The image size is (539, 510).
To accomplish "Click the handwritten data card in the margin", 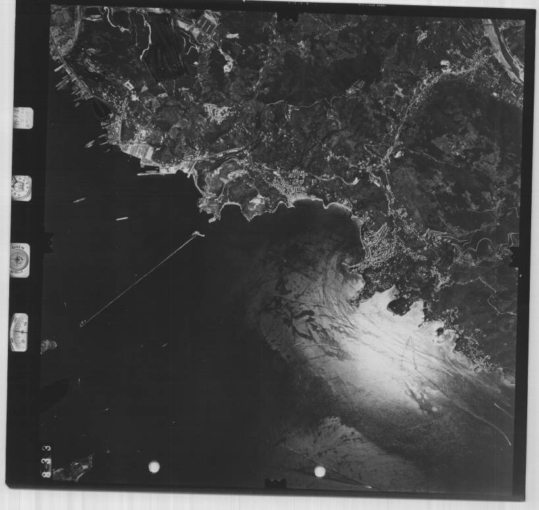I will pyautogui.click(x=22, y=117).
